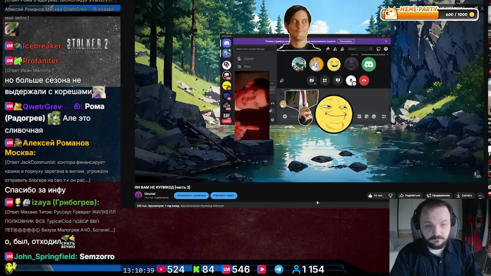Disconnect from the Discord call with red button
Screen dimensions: 491x276
click(364, 80)
